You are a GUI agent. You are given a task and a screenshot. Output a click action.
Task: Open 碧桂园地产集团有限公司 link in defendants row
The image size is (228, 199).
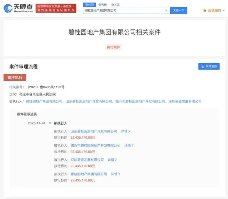pyautogui.click(x=44, y=101)
